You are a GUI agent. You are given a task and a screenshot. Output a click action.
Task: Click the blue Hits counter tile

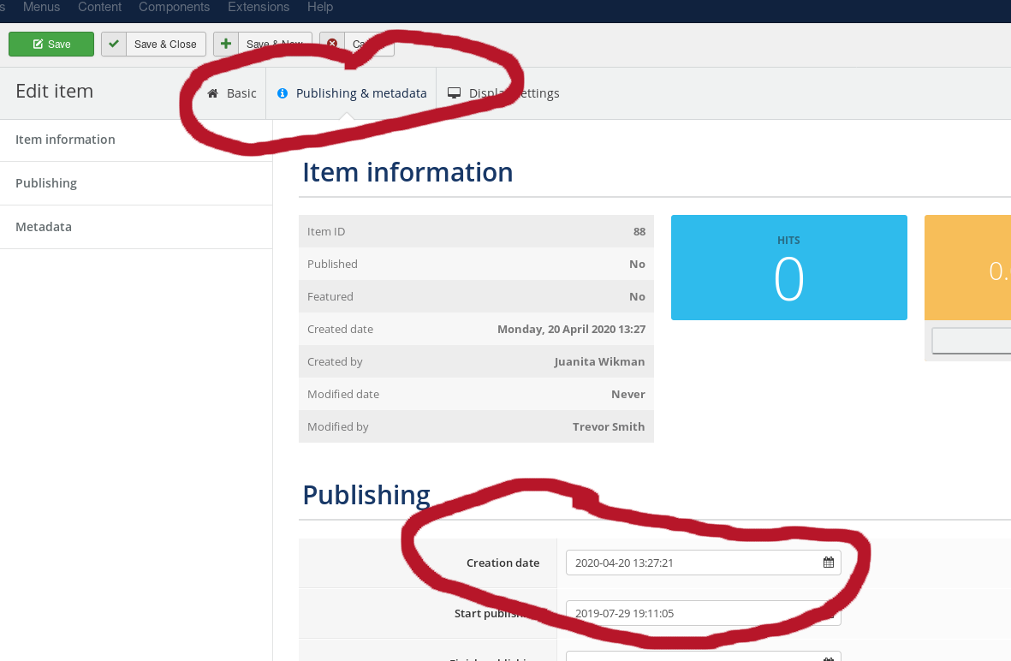coord(788,267)
